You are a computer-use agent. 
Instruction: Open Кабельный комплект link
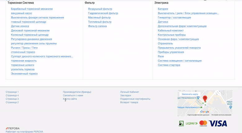pos(171,30)
